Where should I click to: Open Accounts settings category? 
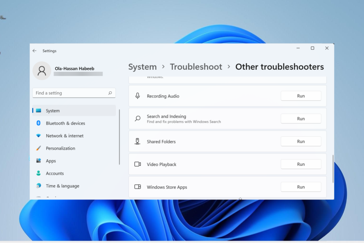point(74,174)
